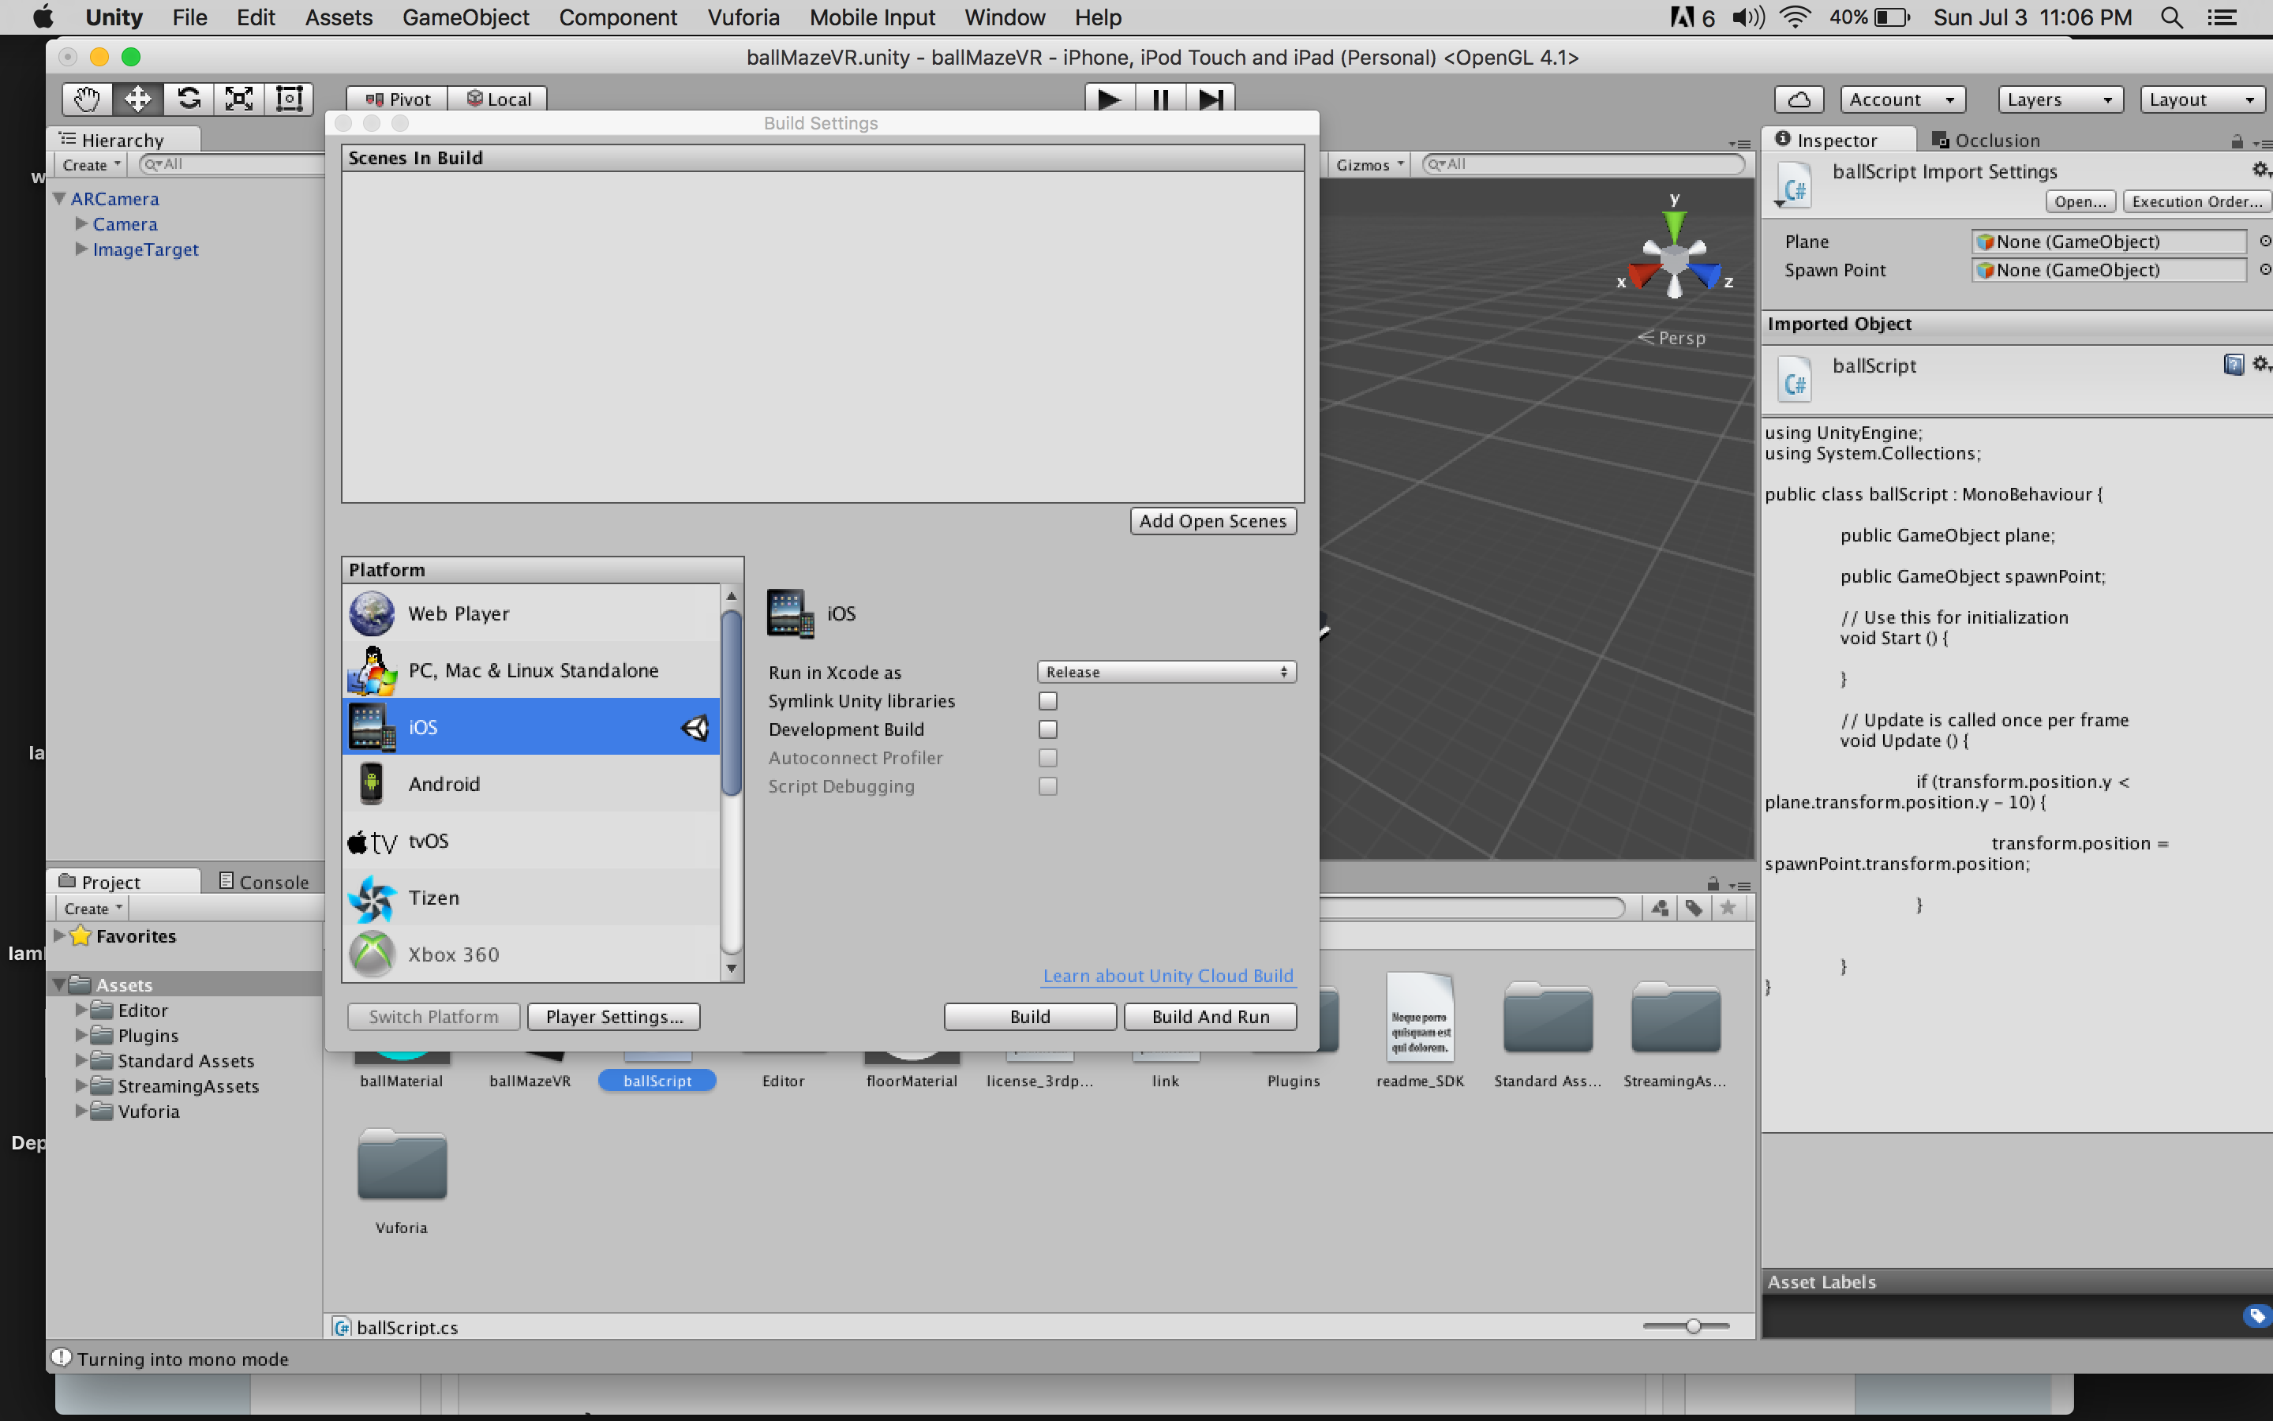
Task: Select the Hand pan tool
Action: (84, 98)
